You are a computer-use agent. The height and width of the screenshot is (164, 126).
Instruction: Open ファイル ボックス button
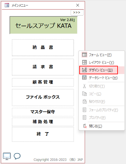(43, 97)
